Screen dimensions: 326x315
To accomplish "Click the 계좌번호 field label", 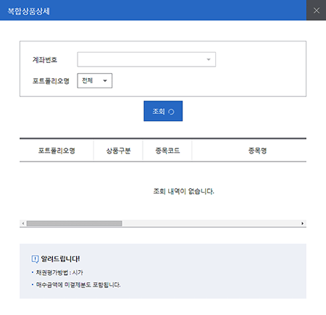I will point(45,59).
